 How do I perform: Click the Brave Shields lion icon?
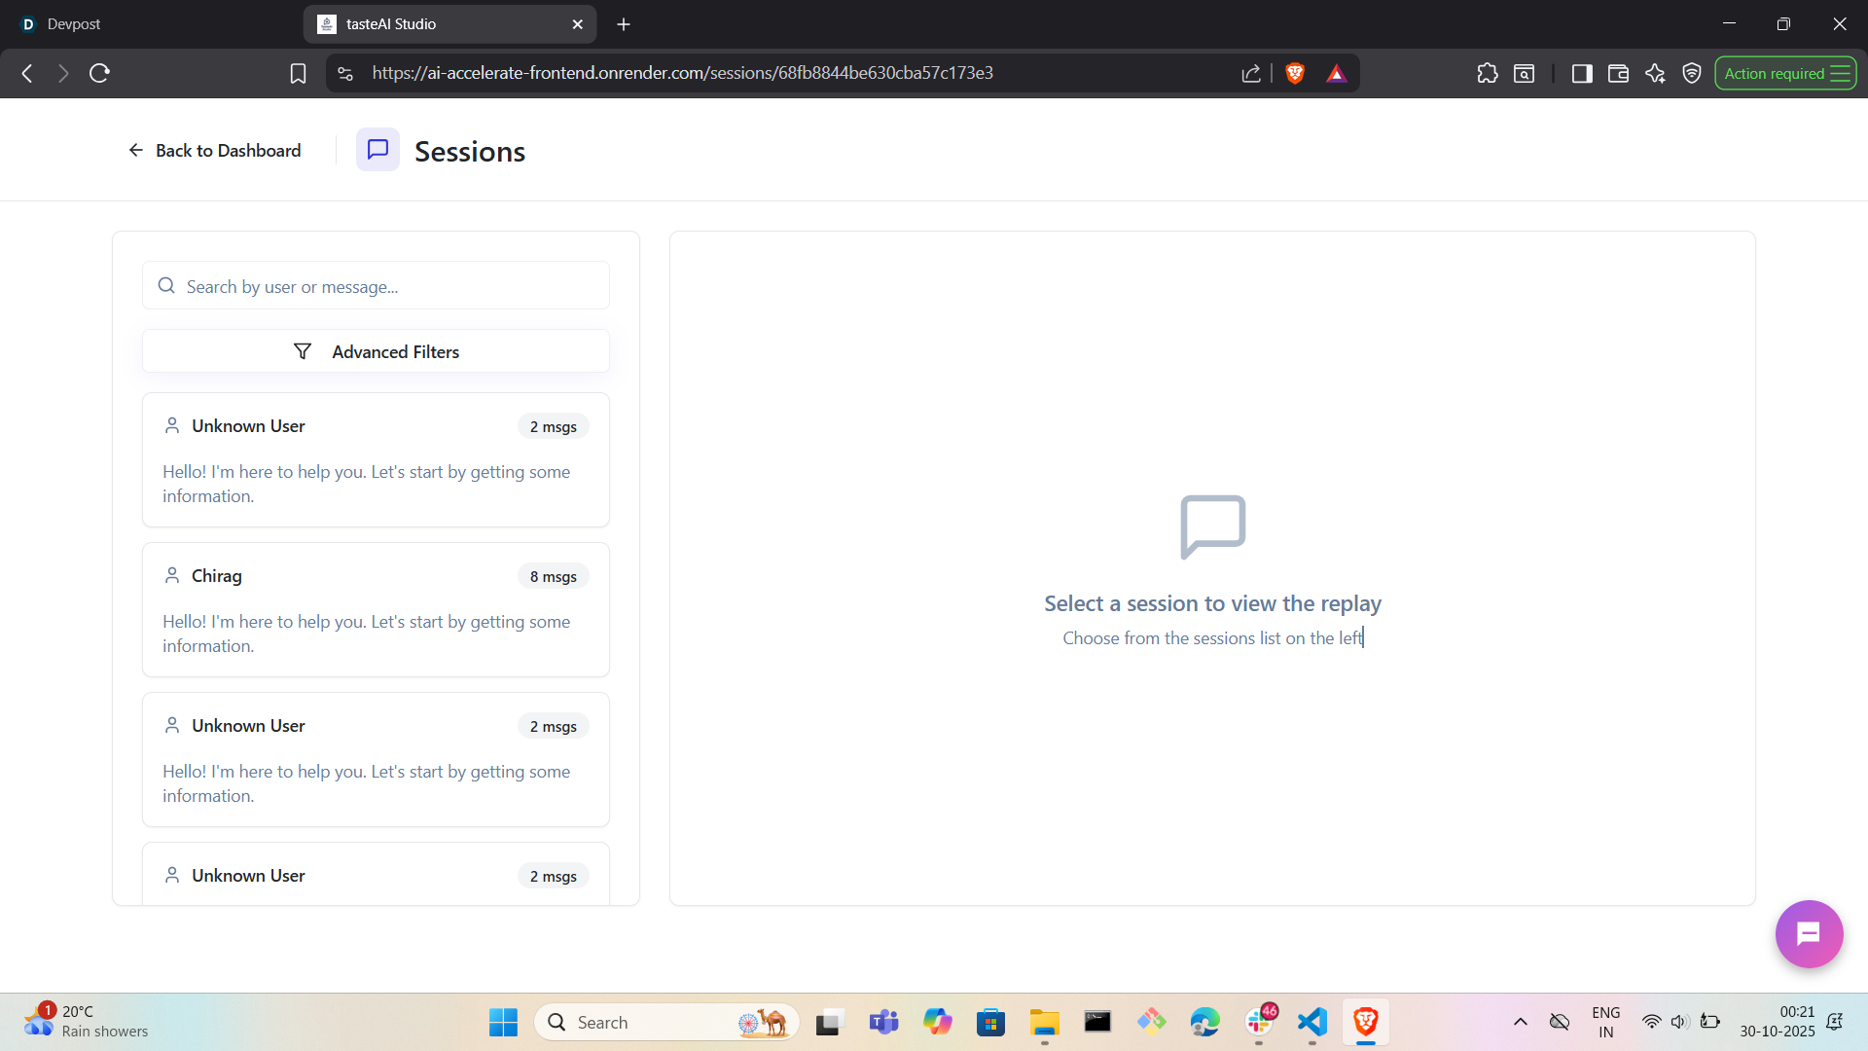(x=1295, y=73)
